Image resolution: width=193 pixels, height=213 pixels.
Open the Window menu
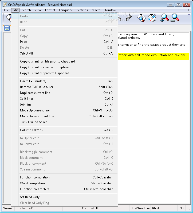coord(110,10)
